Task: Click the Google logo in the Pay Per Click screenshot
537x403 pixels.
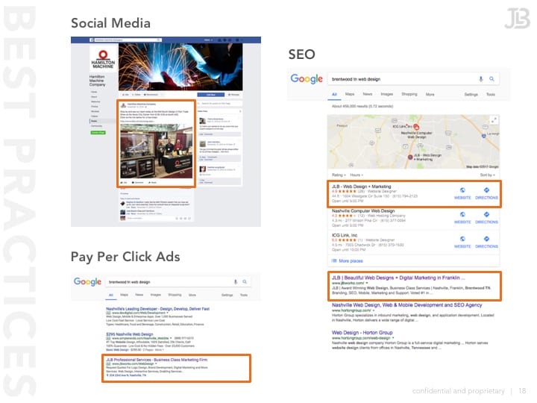Action: (x=88, y=281)
